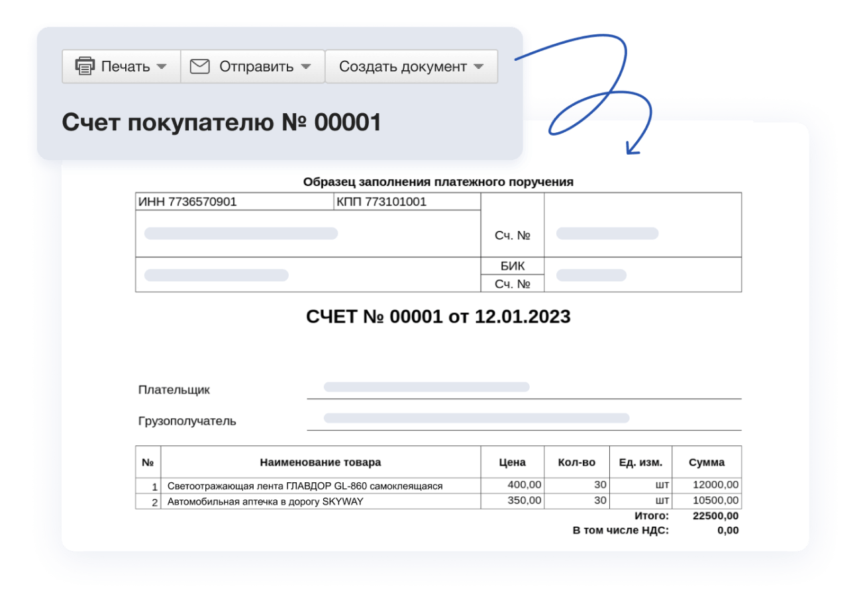Click the Образец заполнения платежного поручения title
The image size is (861, 606).
438,181
